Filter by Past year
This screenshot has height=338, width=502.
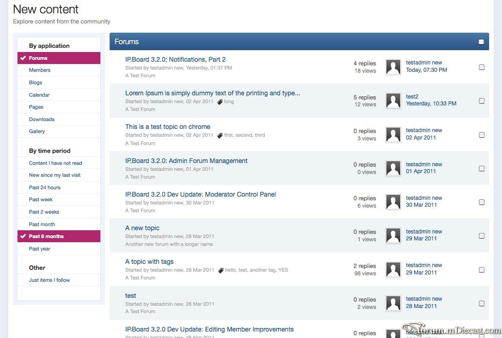coord(59,249)
